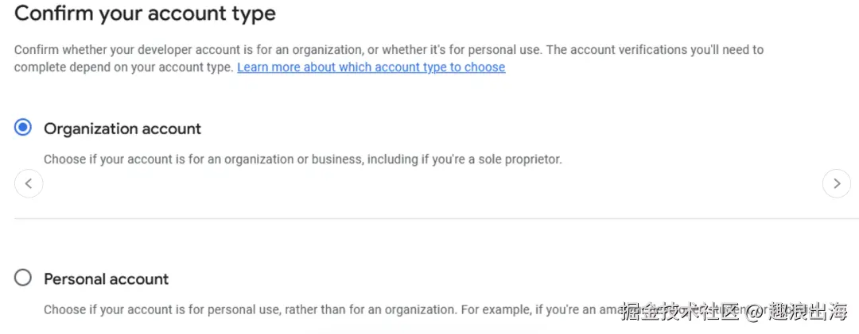Click the Personal account description text
The width and height of the screenshot is (859, 334).
[x=318, y=309]
